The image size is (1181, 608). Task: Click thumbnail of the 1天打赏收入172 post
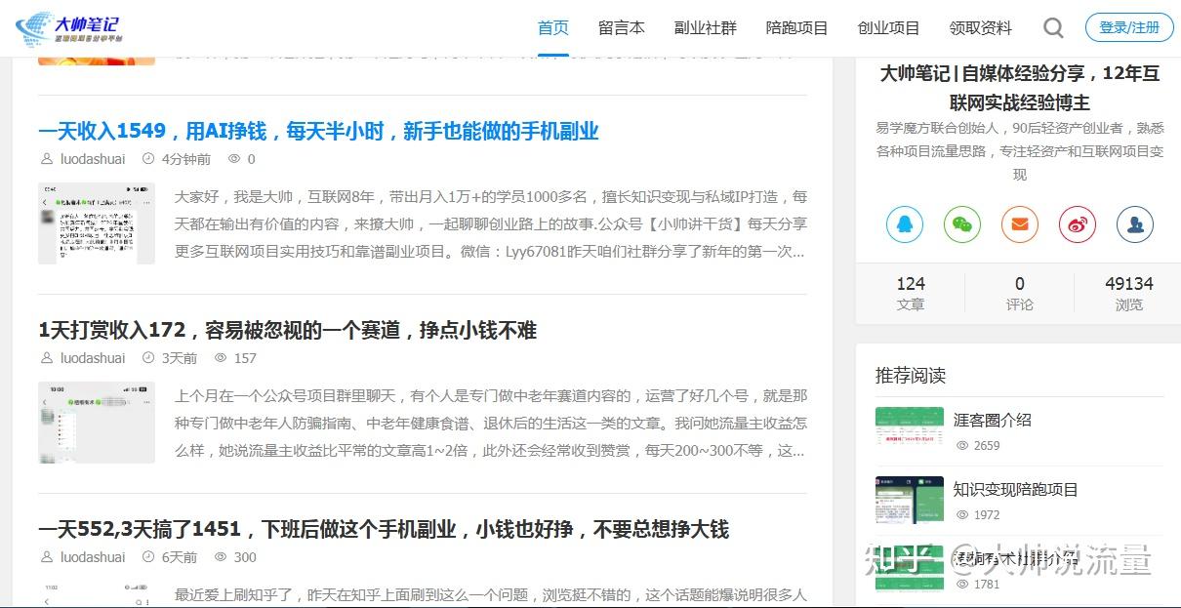[x=97, y=423]
